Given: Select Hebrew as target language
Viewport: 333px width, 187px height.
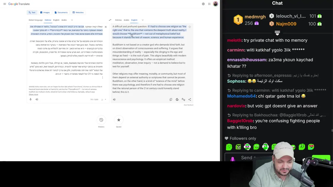Looking at the screenshot, I should click(118, 20).
